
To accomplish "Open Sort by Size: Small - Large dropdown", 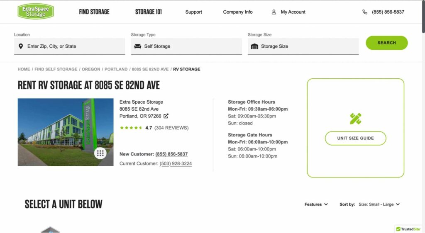I will coord(379,204).
